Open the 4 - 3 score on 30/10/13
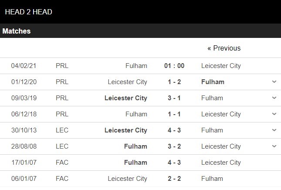The height and width of the screenshot is (190, 281). pyautogui.click(x=174, y=130)
